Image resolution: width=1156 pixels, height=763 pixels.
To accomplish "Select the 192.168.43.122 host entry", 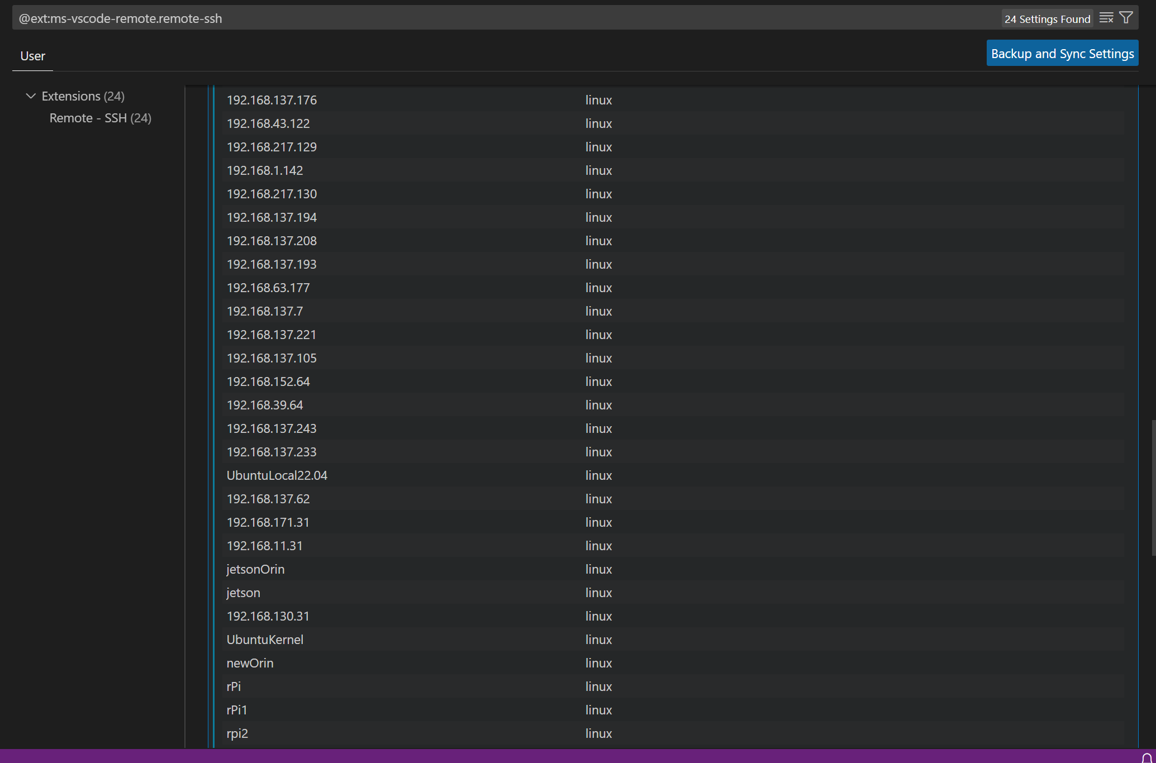I will [x=268, y=123].
